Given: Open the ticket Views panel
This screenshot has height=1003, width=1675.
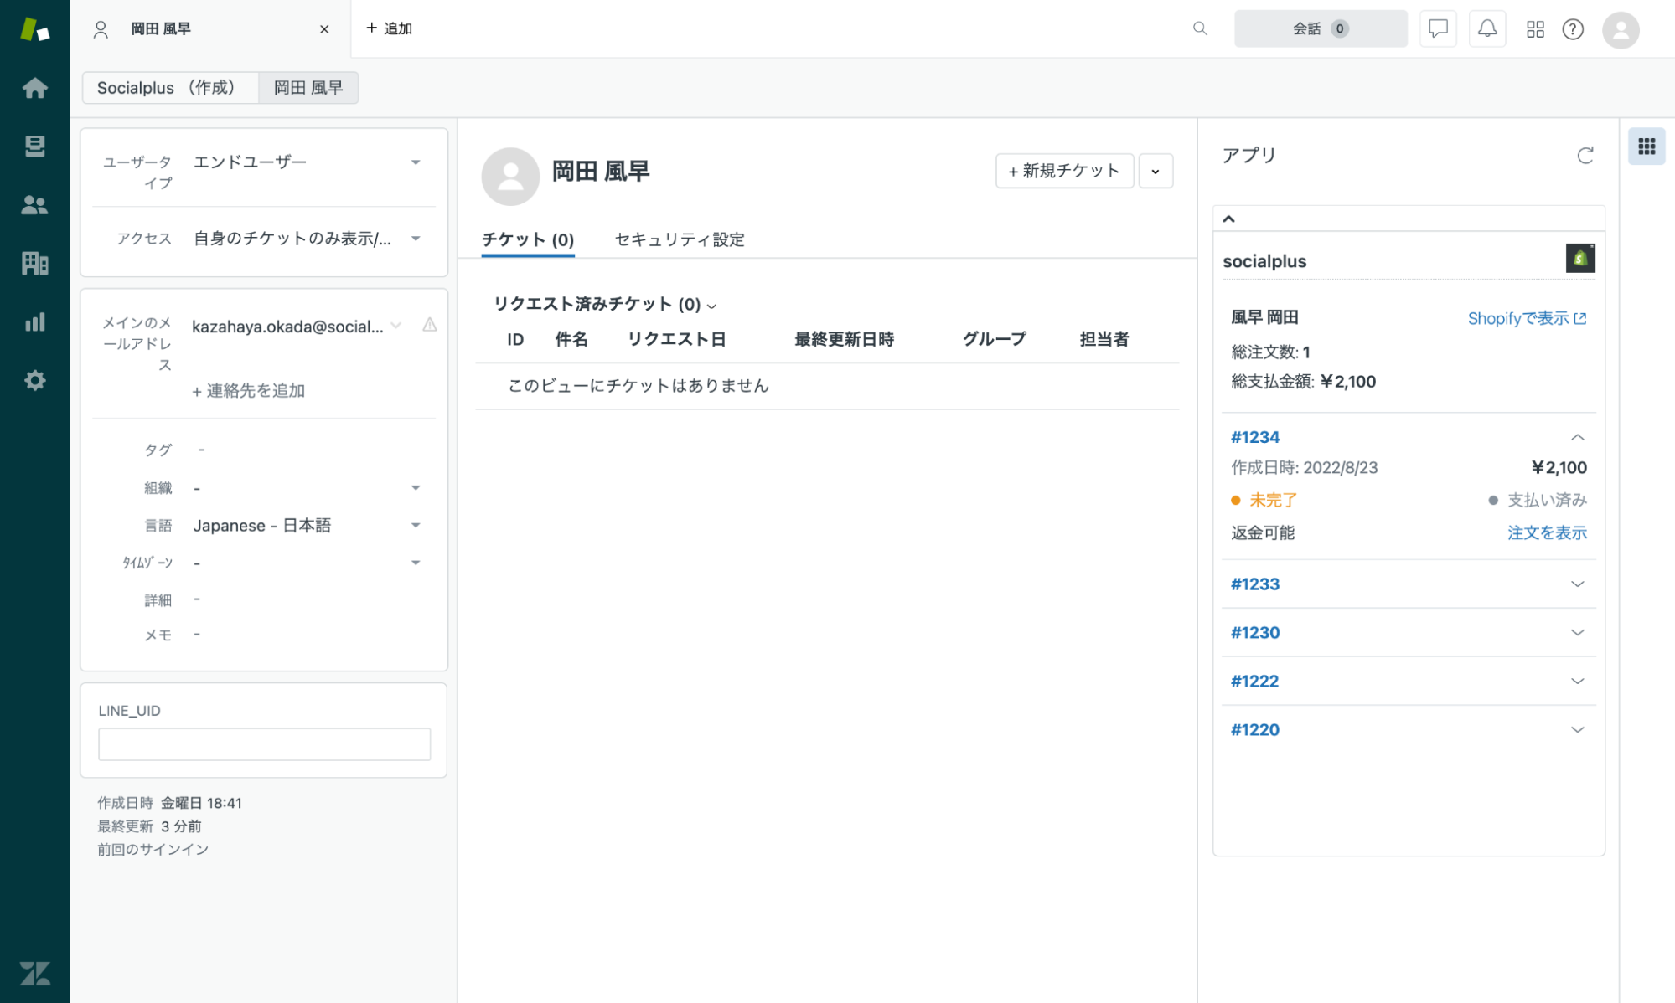Looking at the screenshot, I should coord(35,147).
